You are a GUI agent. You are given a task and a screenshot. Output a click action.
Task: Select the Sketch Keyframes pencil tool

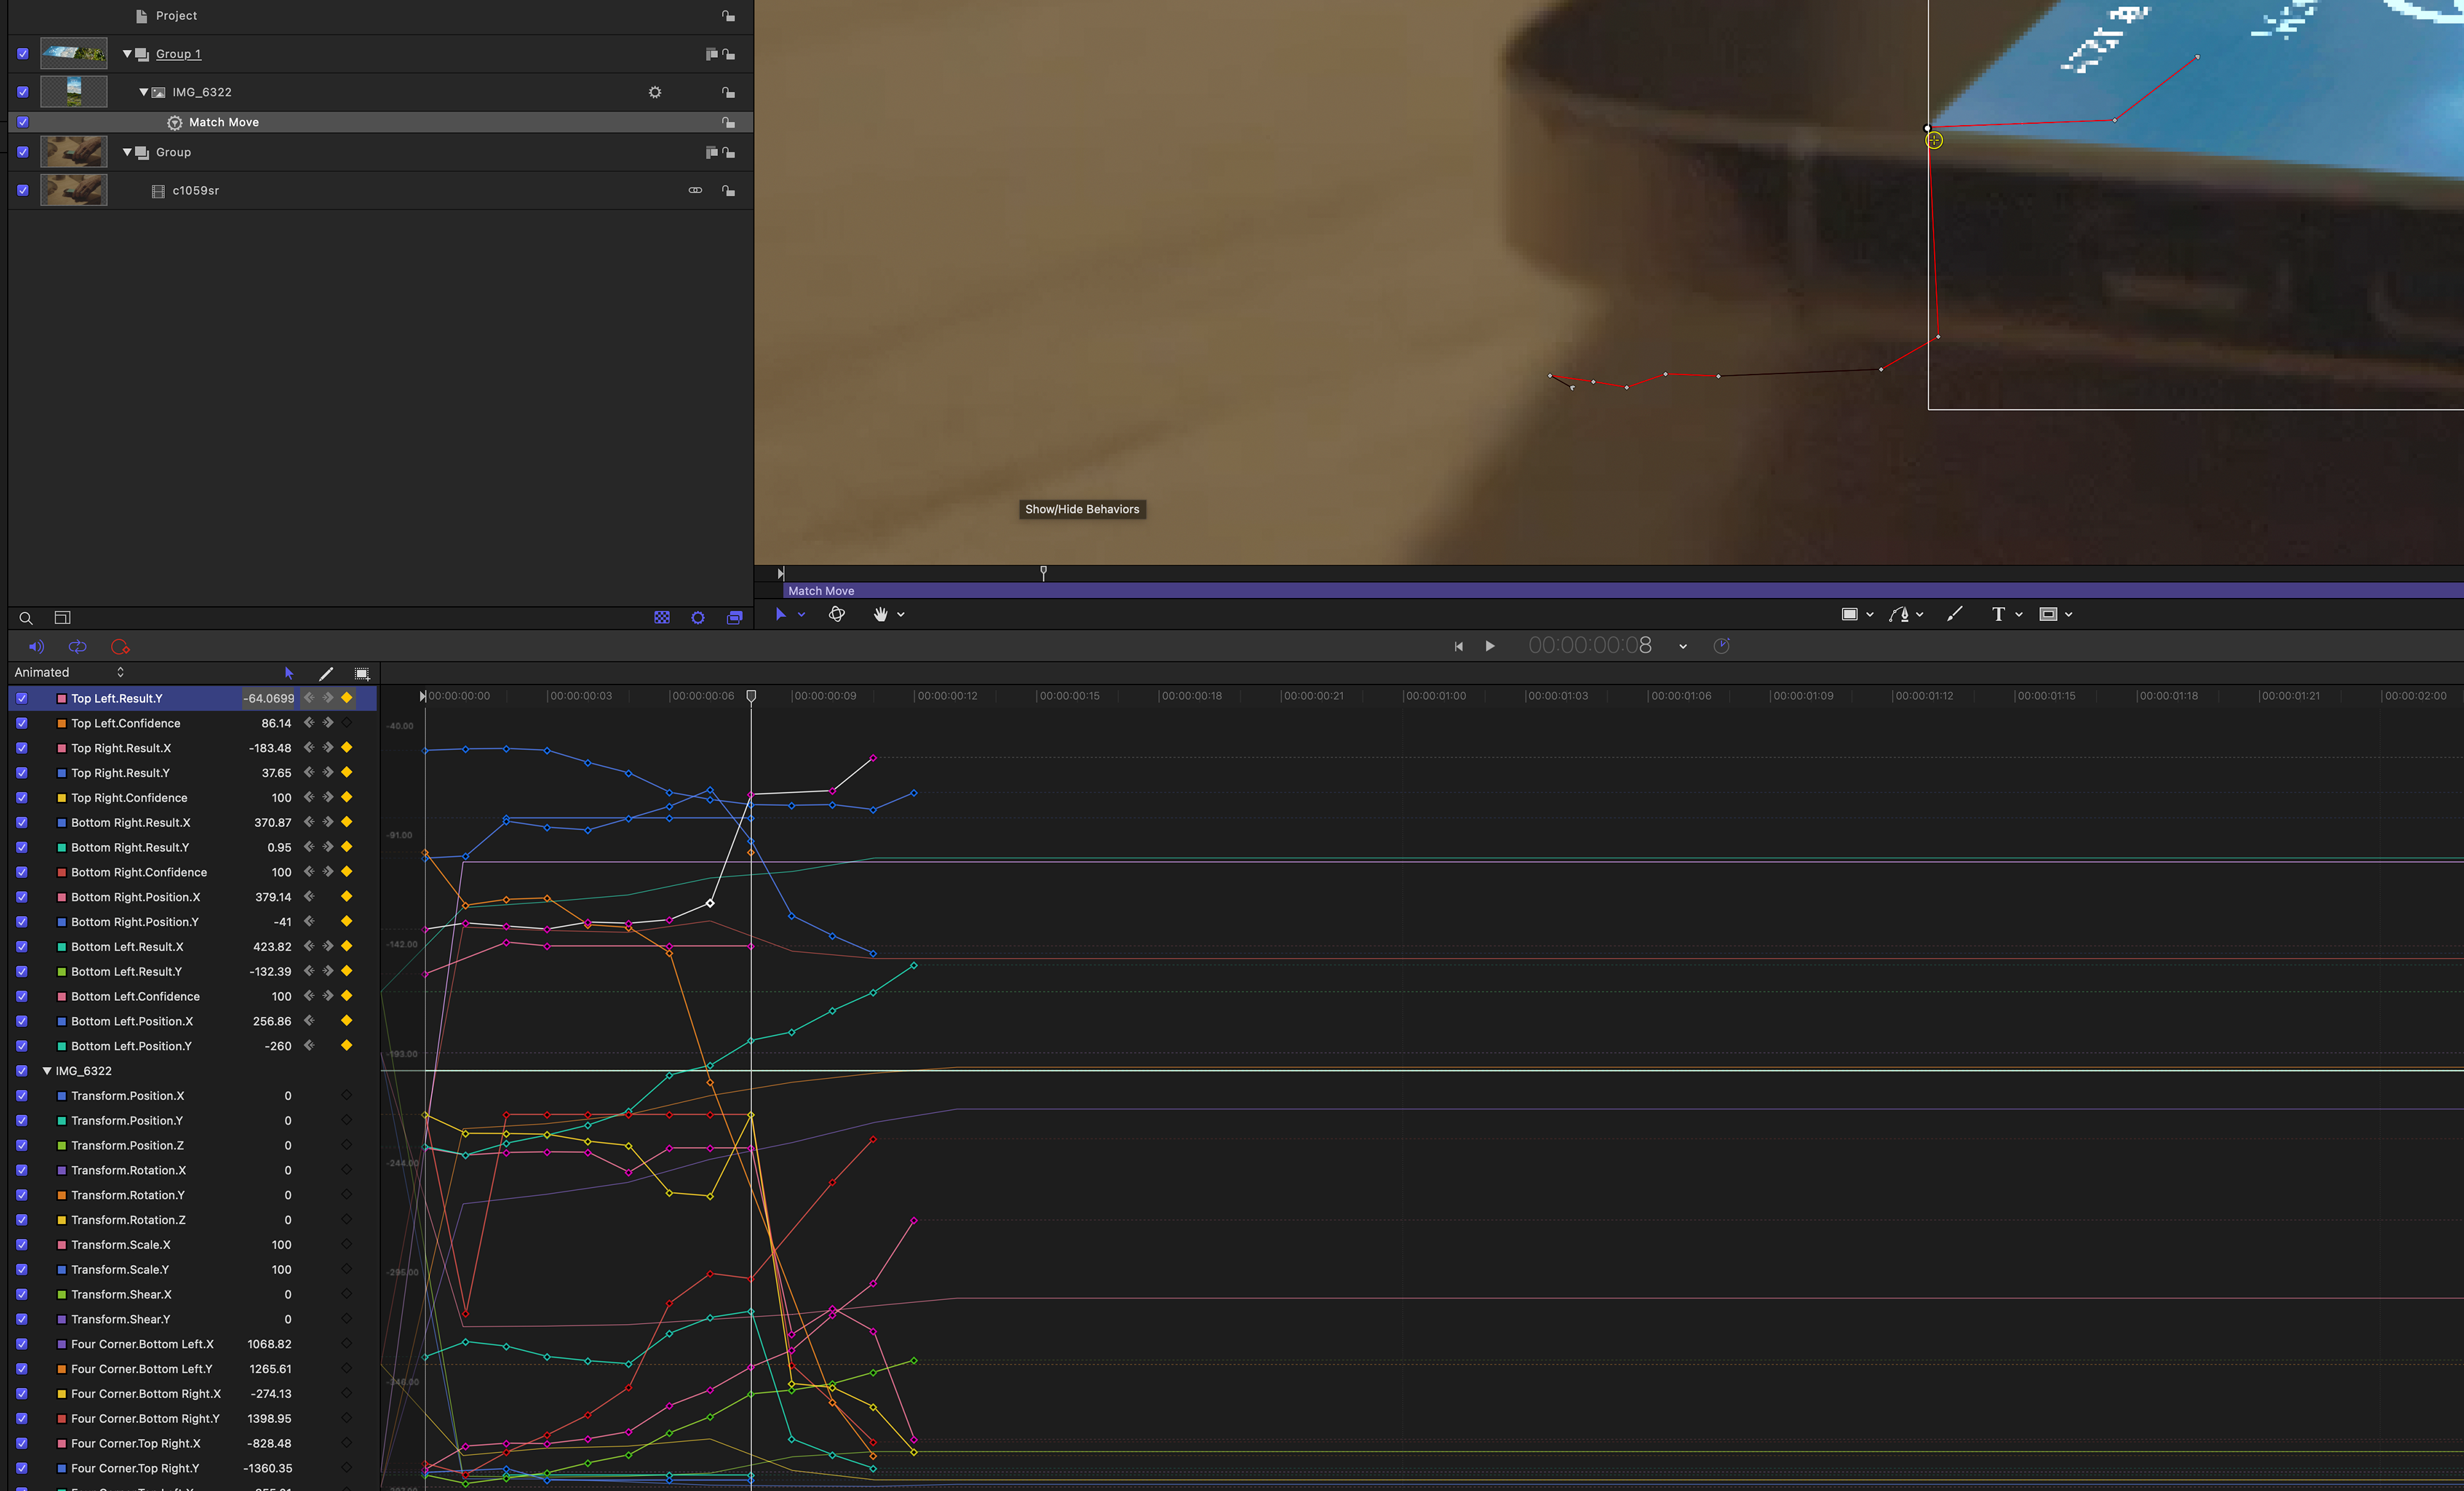pos(326,674)
